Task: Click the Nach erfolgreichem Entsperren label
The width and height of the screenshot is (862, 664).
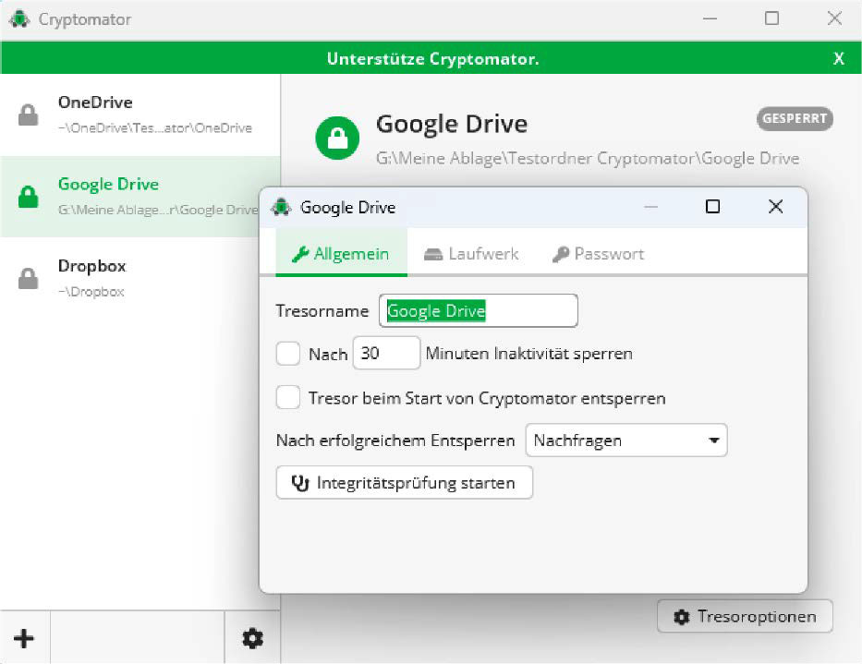Action: (x=395, y=441)
